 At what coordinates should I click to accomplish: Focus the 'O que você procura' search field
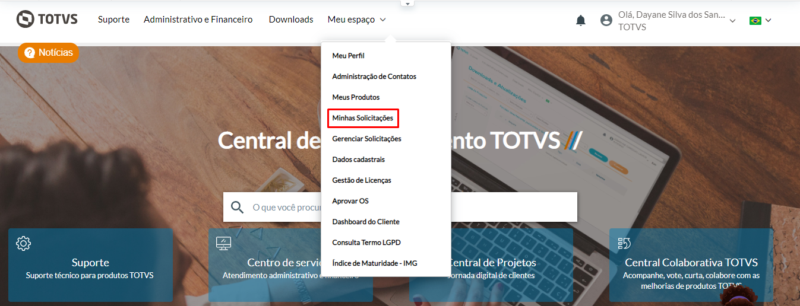[x=400, y=207]
